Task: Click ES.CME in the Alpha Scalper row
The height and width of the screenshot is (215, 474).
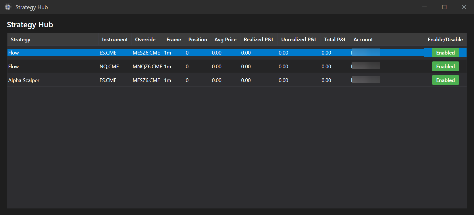Action: (x=108, y=80)
